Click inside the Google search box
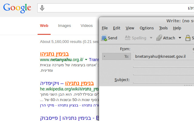The image size is (194, 121). pos(116,8)
